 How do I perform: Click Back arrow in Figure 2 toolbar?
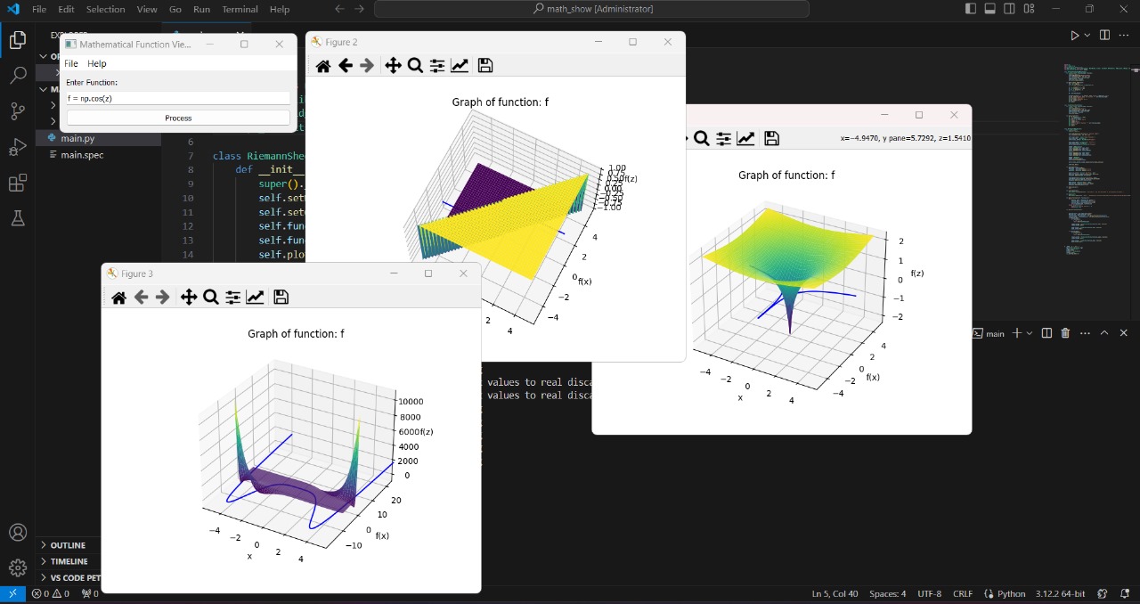point(346,65)
